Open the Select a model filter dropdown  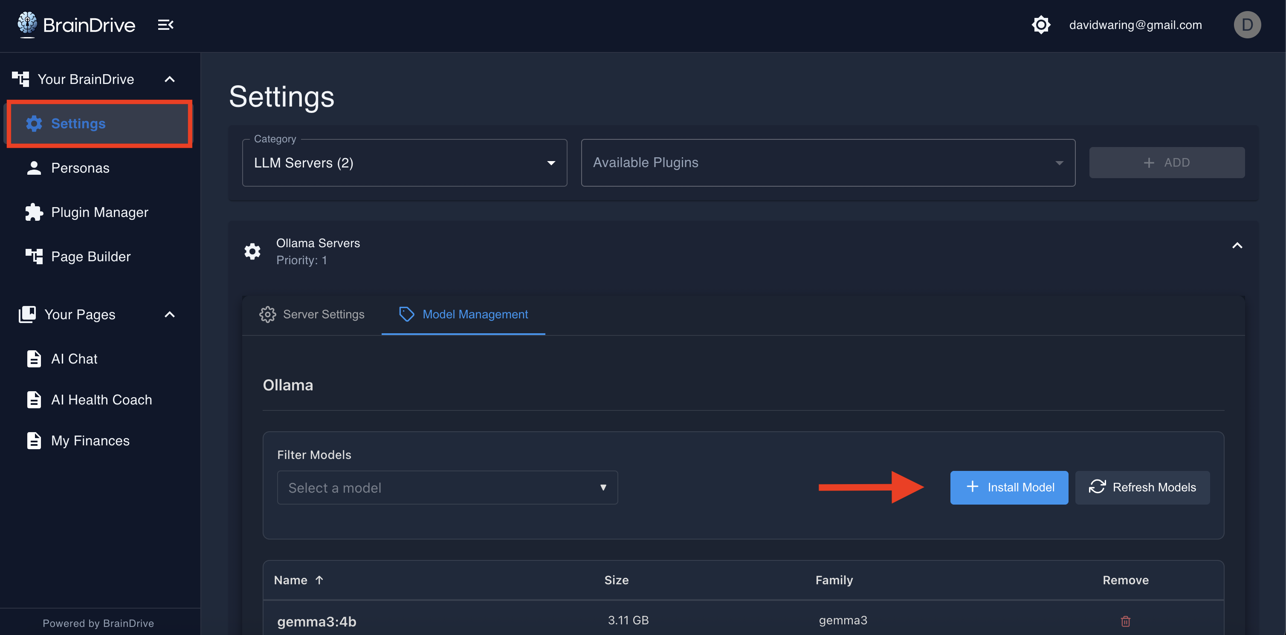point(447,488)
